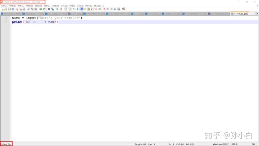Toggle word wrap toolbar icon
This screenshot has width=259, height=146.
[74, 9]
